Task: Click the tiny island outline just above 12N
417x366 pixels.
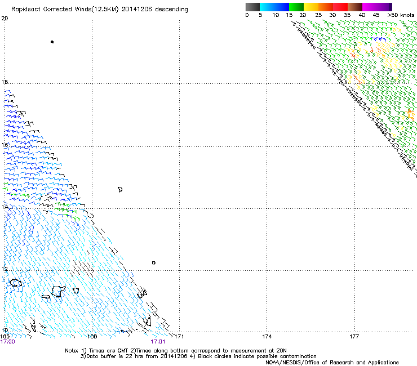Action: click(x=154, y=263)
